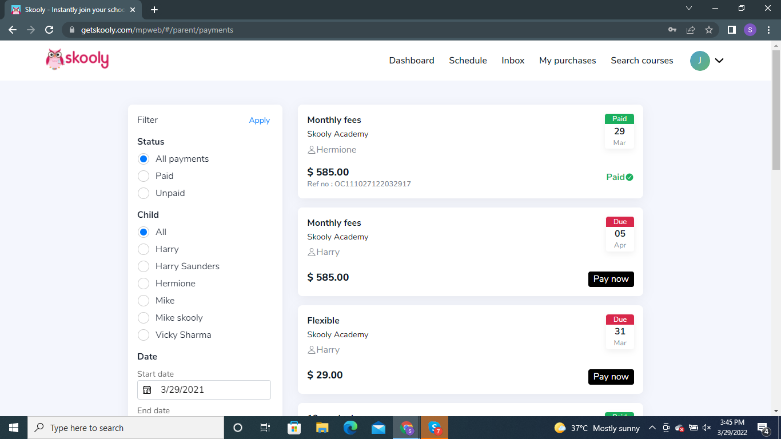
Task: Open Microsoft Edge from the taskbar
Action: (x=350, y=428)
